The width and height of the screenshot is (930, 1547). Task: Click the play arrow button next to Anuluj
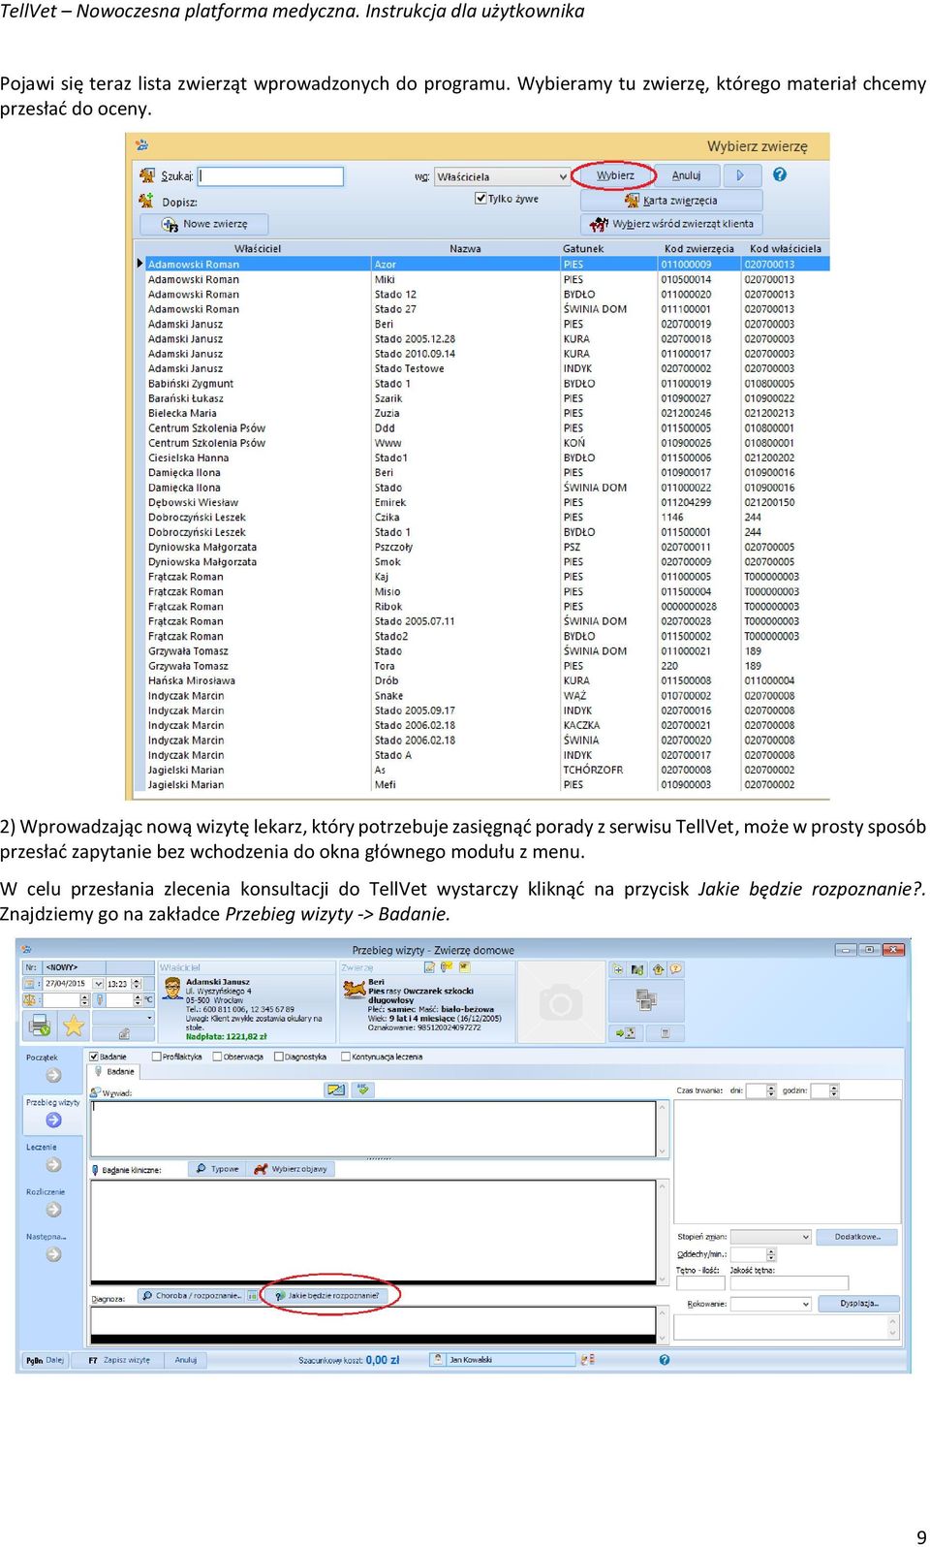click(740, 175)
